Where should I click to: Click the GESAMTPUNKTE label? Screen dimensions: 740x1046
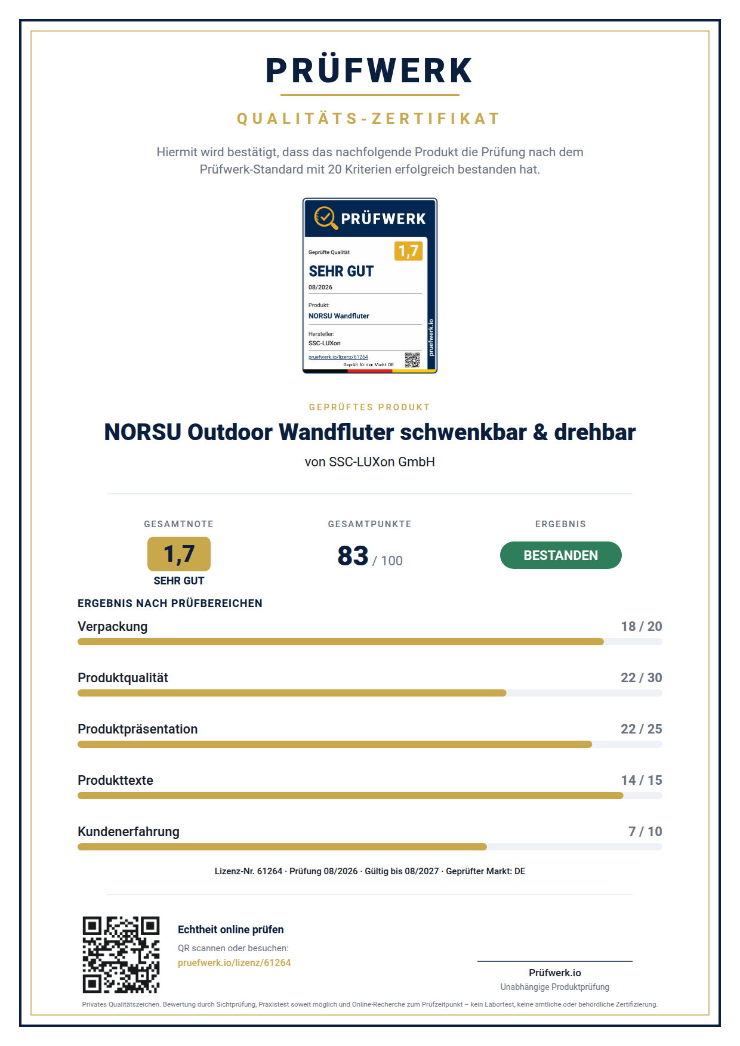click(370, 524)
